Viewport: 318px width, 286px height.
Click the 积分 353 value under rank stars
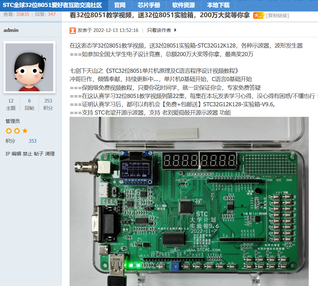coord(33,141)
